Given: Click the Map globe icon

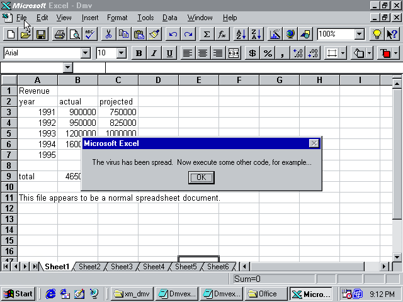Looking at the screenshot, I should [290, 34].
